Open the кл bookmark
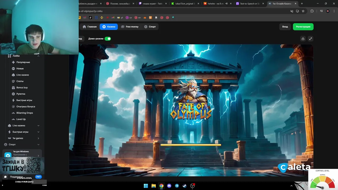338x190 pixels. point(138,18)
